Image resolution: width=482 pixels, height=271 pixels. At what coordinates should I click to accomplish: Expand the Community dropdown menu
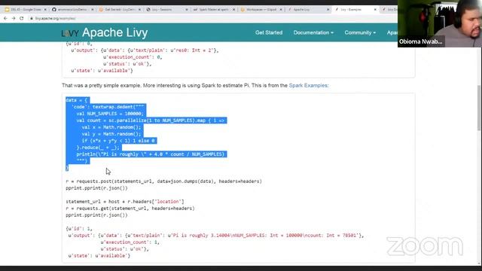click(x=360, y=32)
